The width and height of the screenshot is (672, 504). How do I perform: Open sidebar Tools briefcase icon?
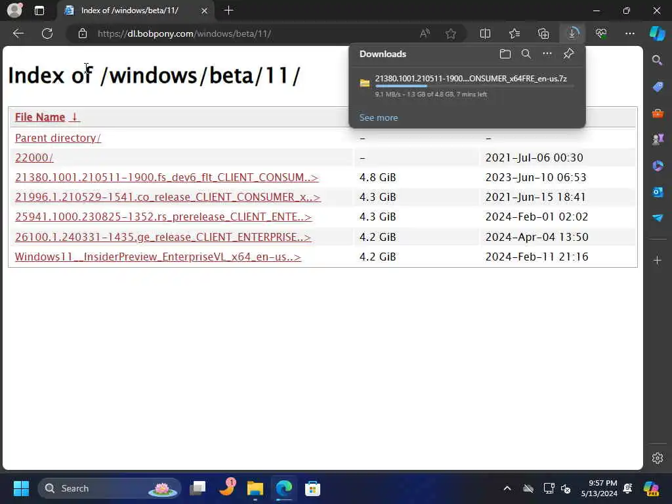(x=658, y=113)
